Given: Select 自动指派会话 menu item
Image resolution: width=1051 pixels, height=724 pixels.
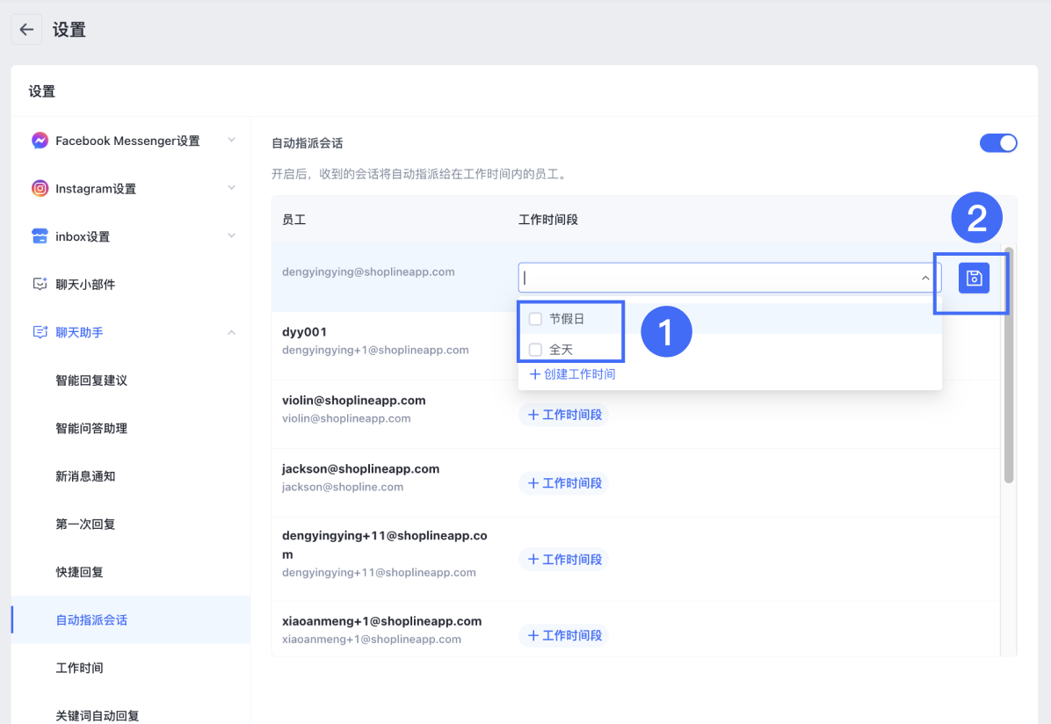Looking at the screenshot, I should tap(131, 620).
